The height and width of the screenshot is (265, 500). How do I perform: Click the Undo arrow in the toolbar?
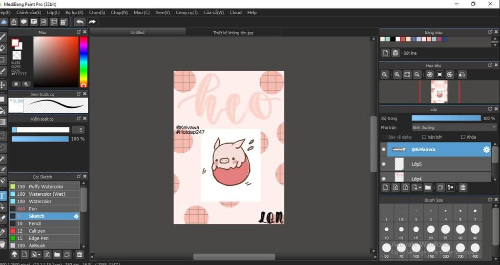tap(80, 21)
